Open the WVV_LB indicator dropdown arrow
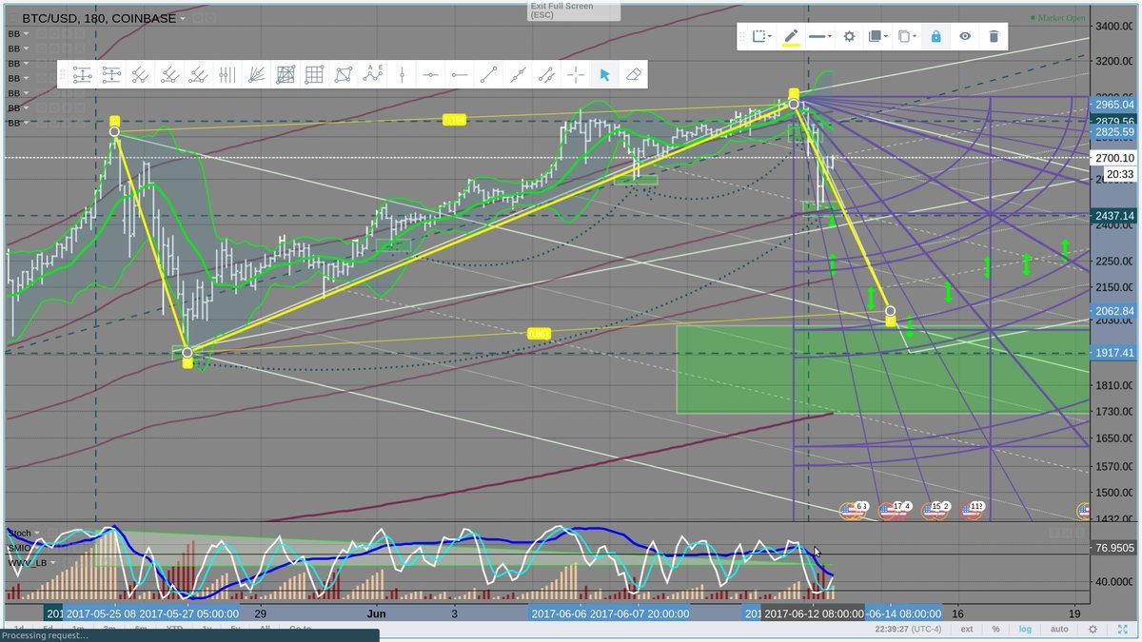1142x642 pixels. point(53,563)
